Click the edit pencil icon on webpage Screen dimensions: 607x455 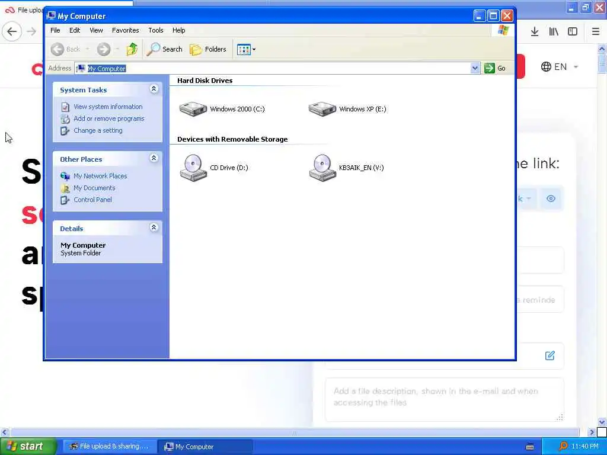pyautogui.click(x=550, y=355)
